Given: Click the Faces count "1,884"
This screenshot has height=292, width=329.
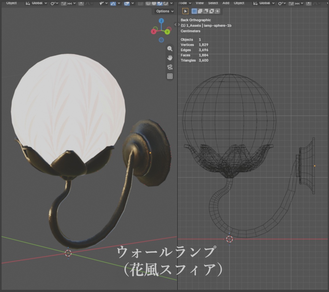Looking at the screenshot, I should [203, 55].
